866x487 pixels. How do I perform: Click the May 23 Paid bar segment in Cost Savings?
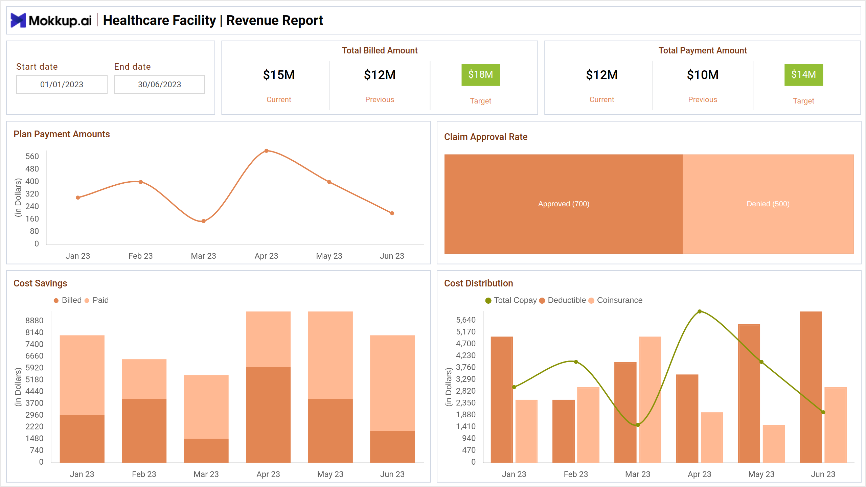(331, 355)
